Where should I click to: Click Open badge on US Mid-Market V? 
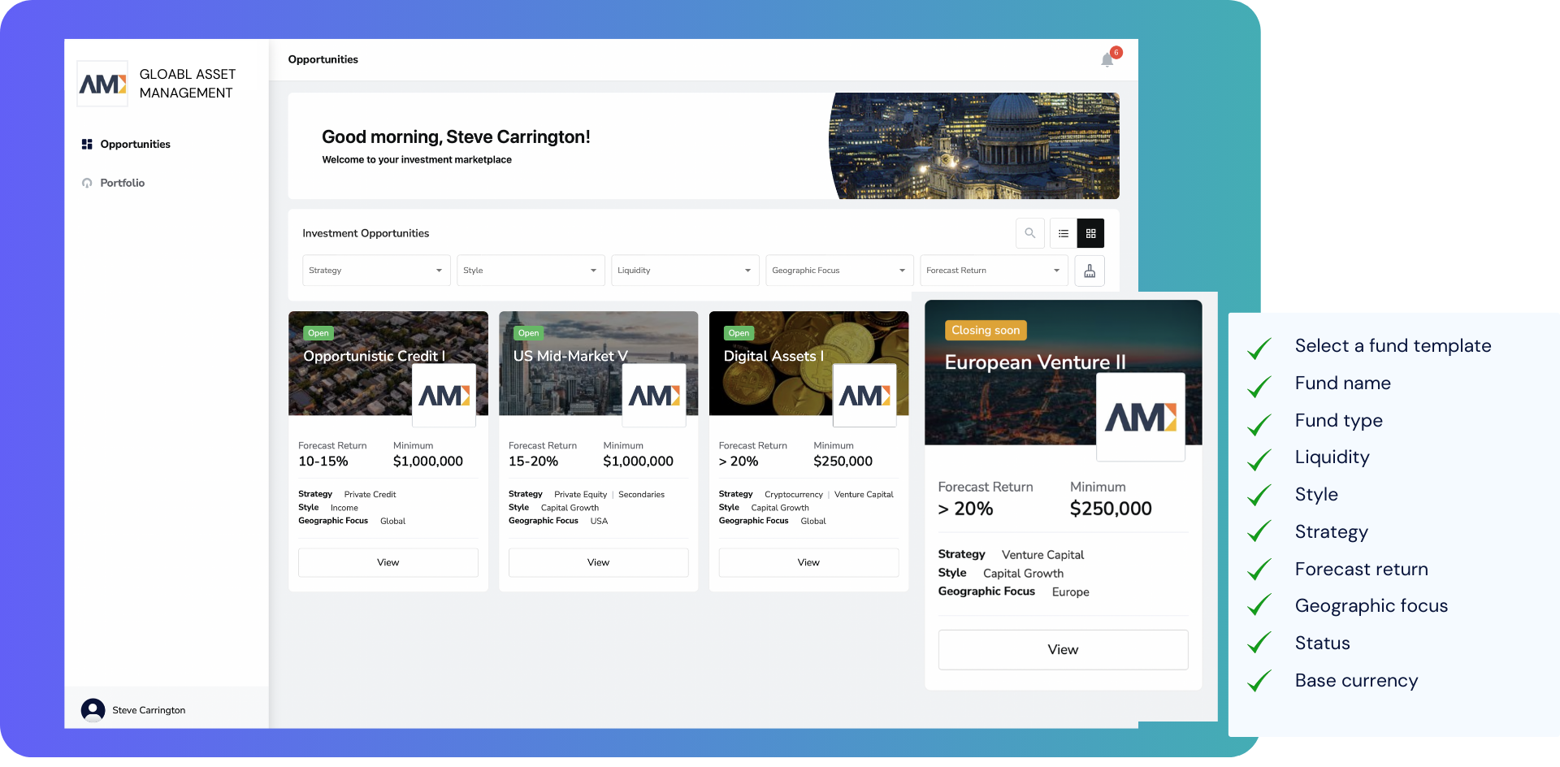pos(528,333)
